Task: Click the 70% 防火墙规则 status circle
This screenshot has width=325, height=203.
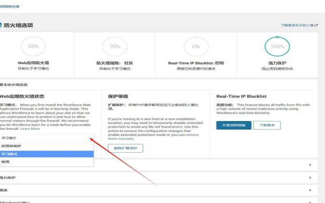Action: (x=115, y=47)
